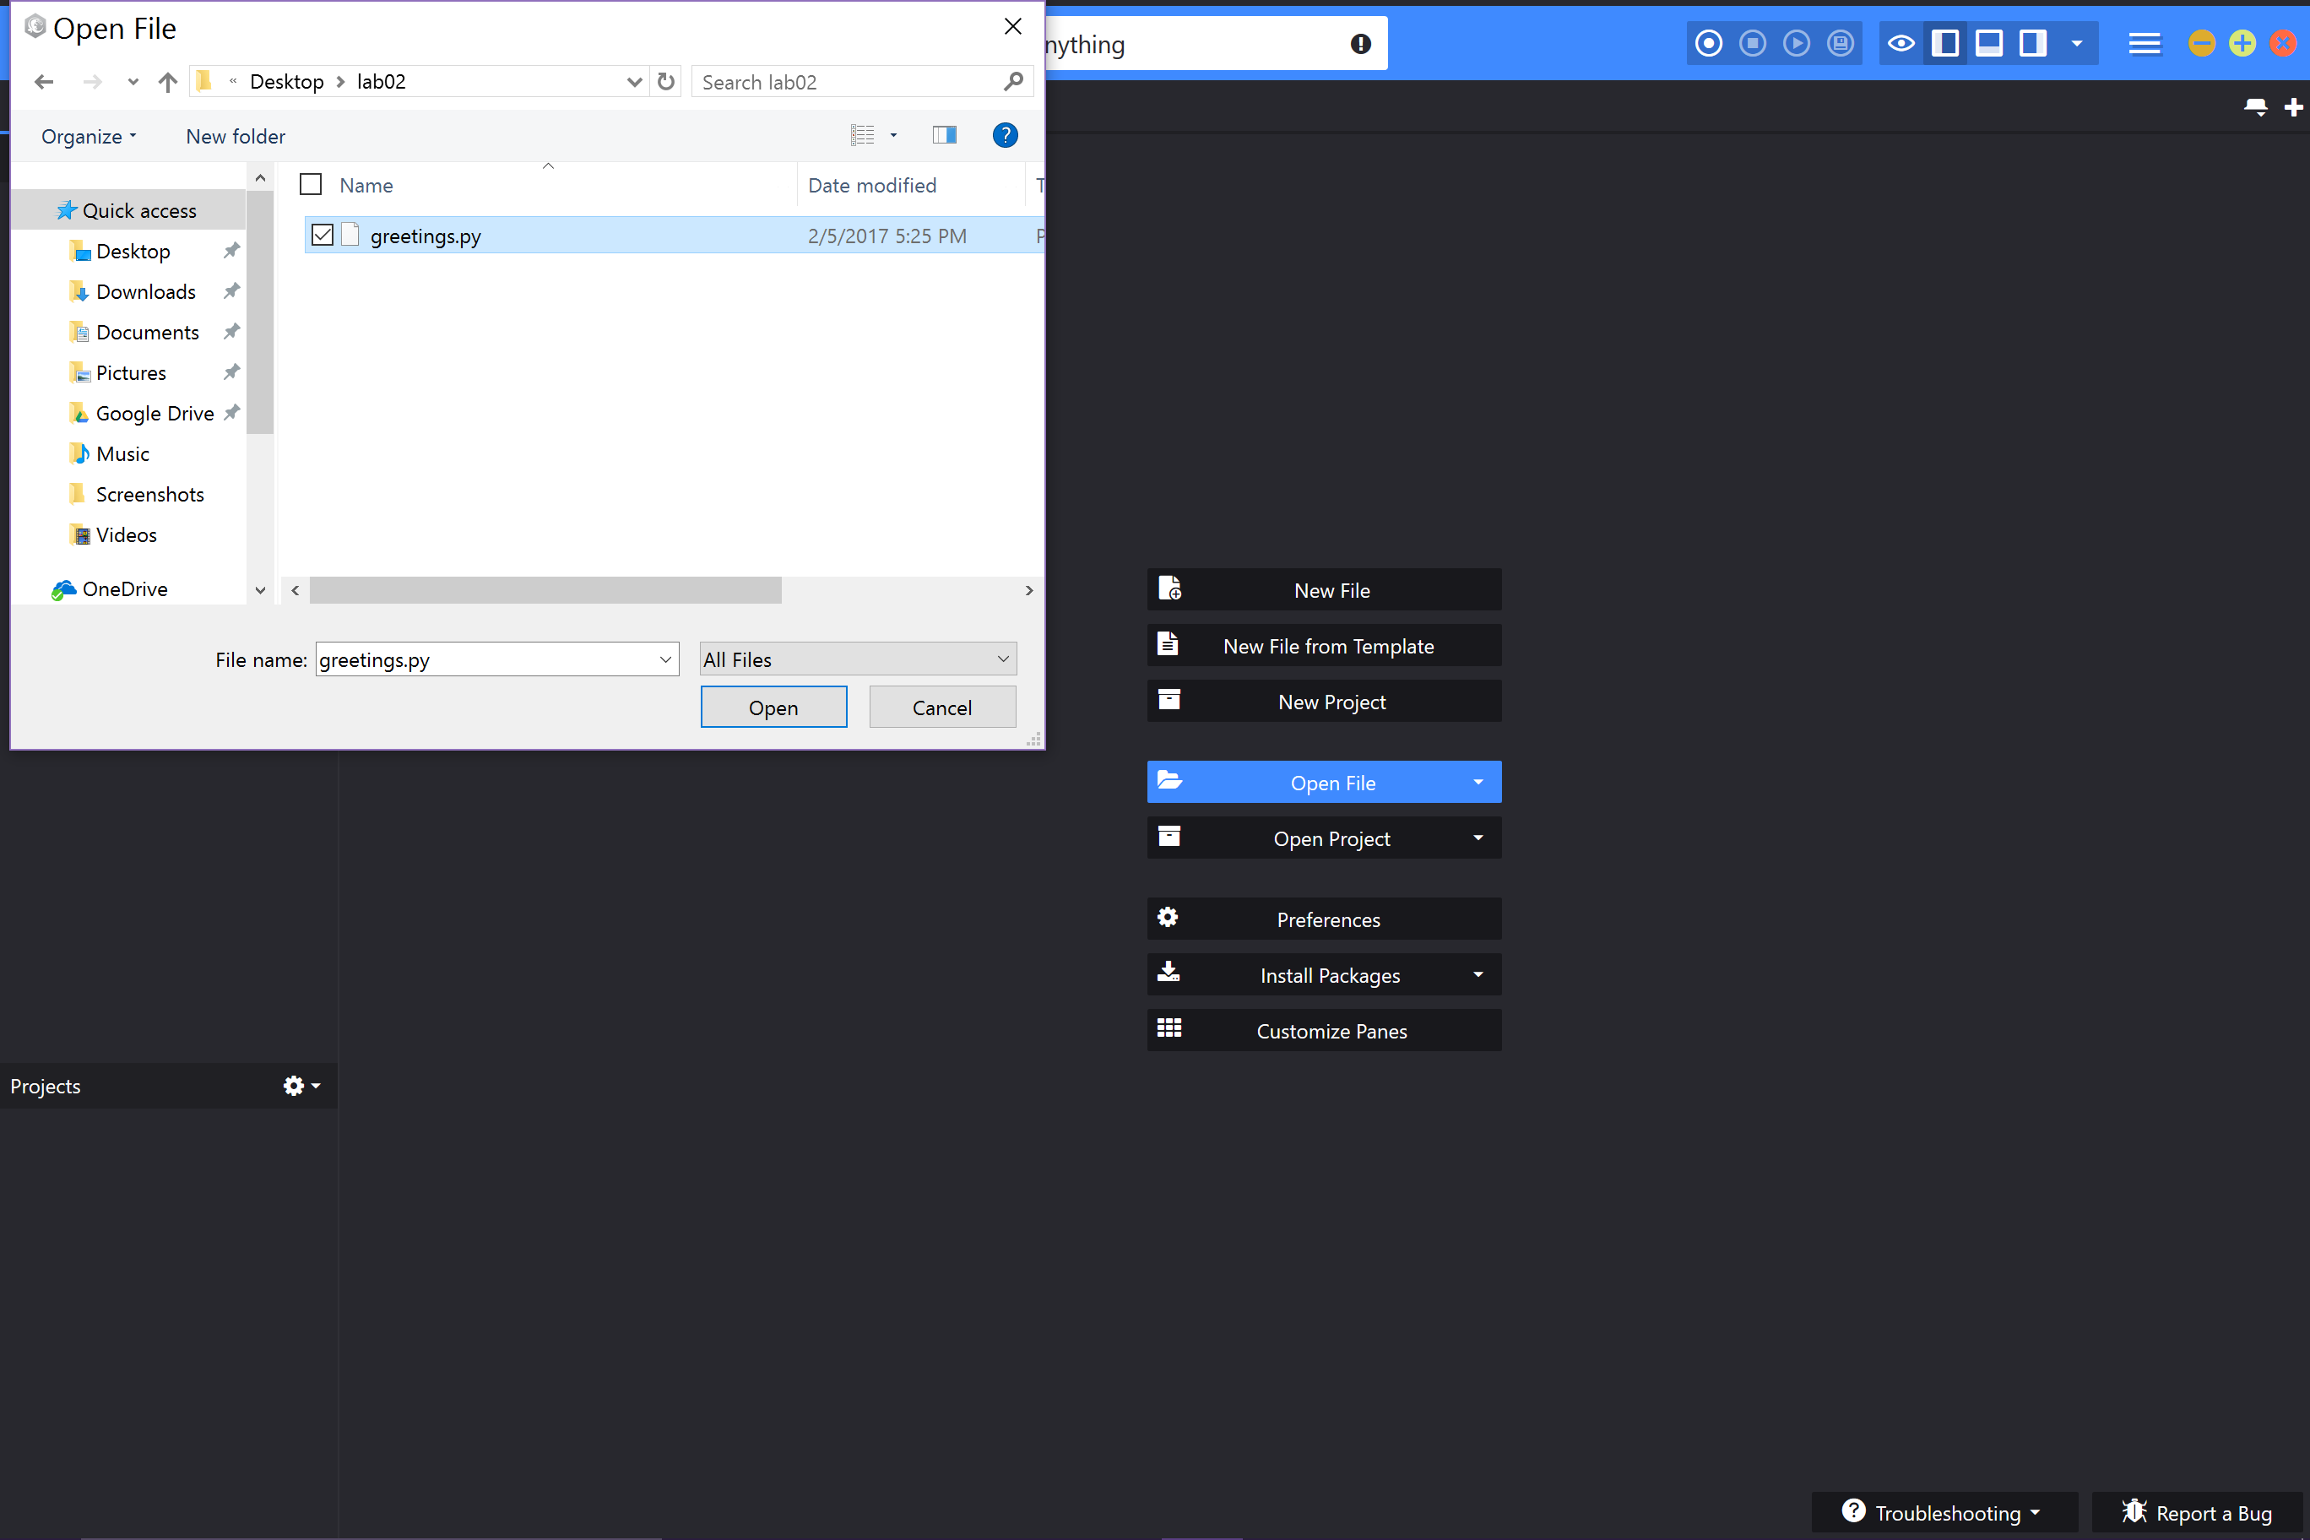Open the Troubleshooting menu
The height and width of the screenshot is (1540, 2310).
point(1944,1512)
